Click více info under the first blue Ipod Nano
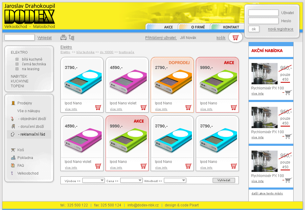Screen dimensions: 305x210 click(71, 109)
